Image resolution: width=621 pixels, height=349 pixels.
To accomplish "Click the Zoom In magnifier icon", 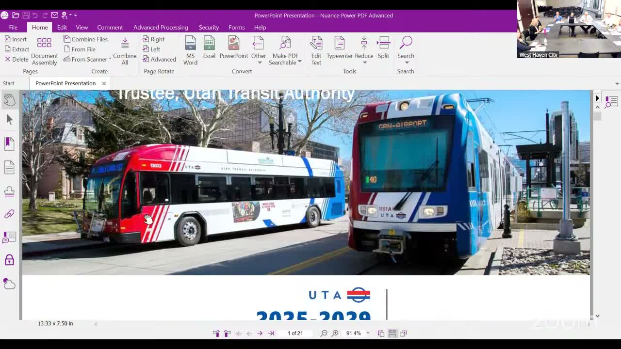I will [335, 333].
